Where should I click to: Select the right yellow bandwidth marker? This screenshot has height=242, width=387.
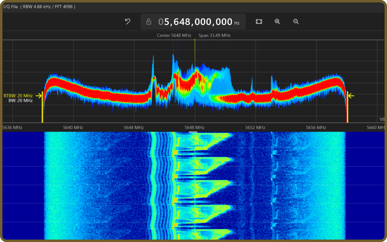tap(347, 107)
